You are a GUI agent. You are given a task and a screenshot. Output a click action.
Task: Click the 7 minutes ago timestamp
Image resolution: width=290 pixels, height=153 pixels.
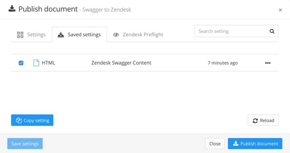pos(223,63)
